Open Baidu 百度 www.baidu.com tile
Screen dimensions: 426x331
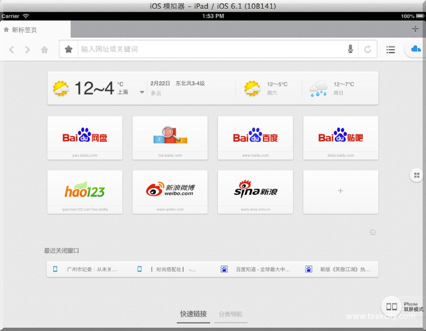coord(255,138)
